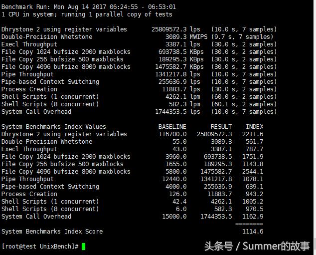The image size is (316, 255).
Task: Click the '25809572.3 lps' Dhrystone result
Action: [176, 29]
